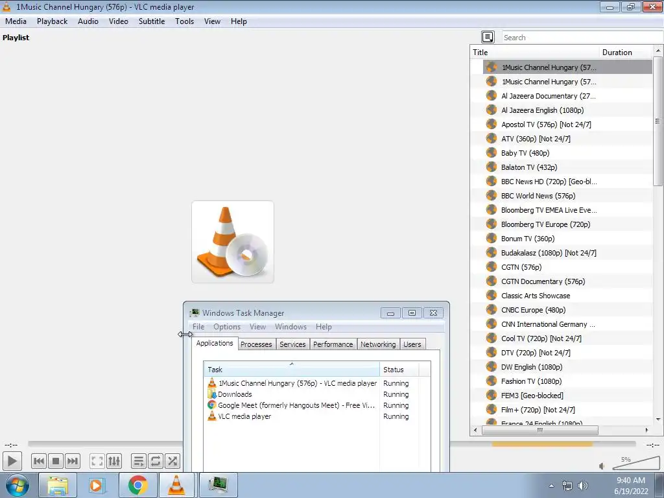Click globe icon beside Budakalasz (1080p)

[492, 252]
